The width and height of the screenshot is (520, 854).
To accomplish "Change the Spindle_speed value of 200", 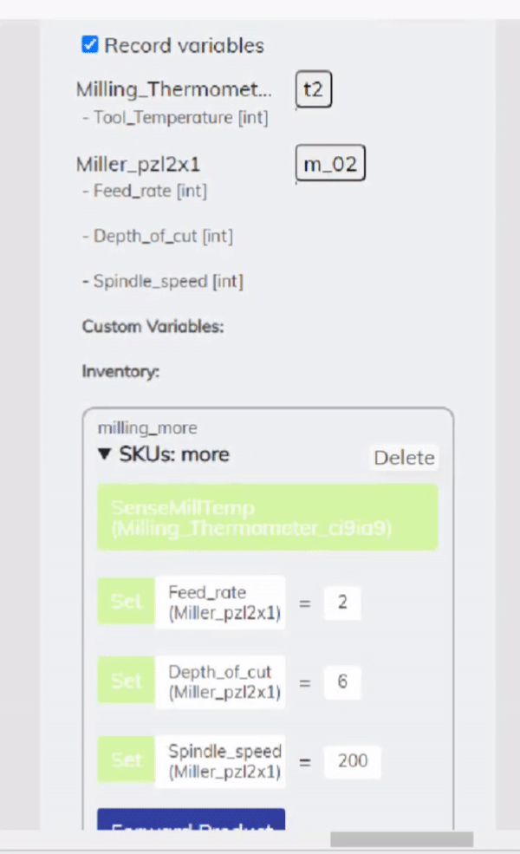I will 352,761.
